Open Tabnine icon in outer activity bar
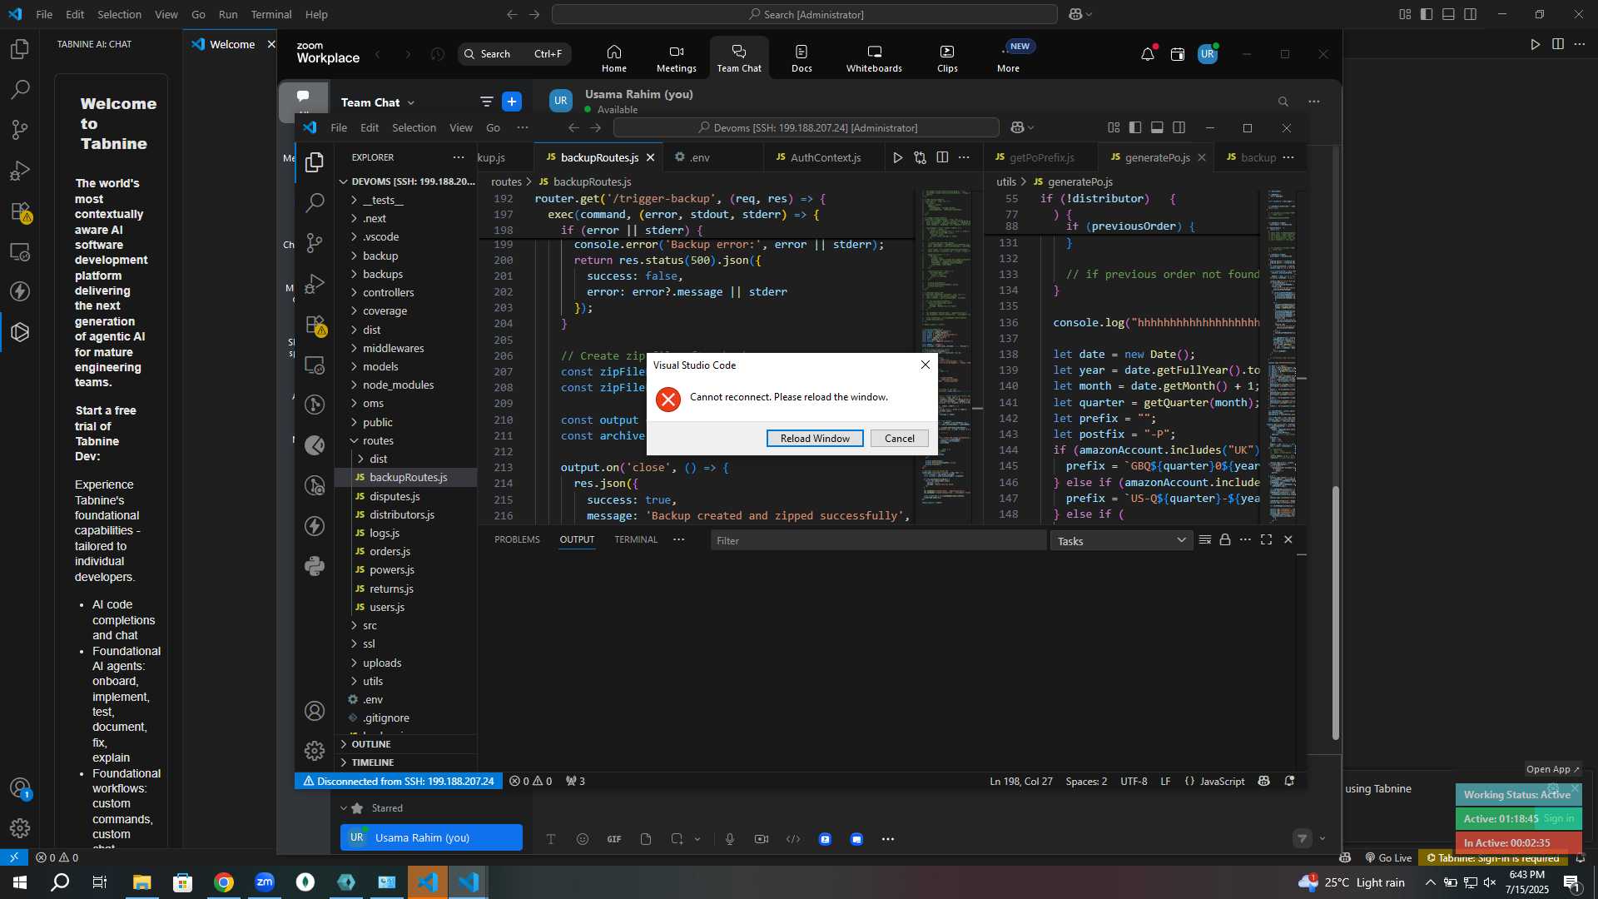This screenshot has width=1598, height=899. point(20,332)
